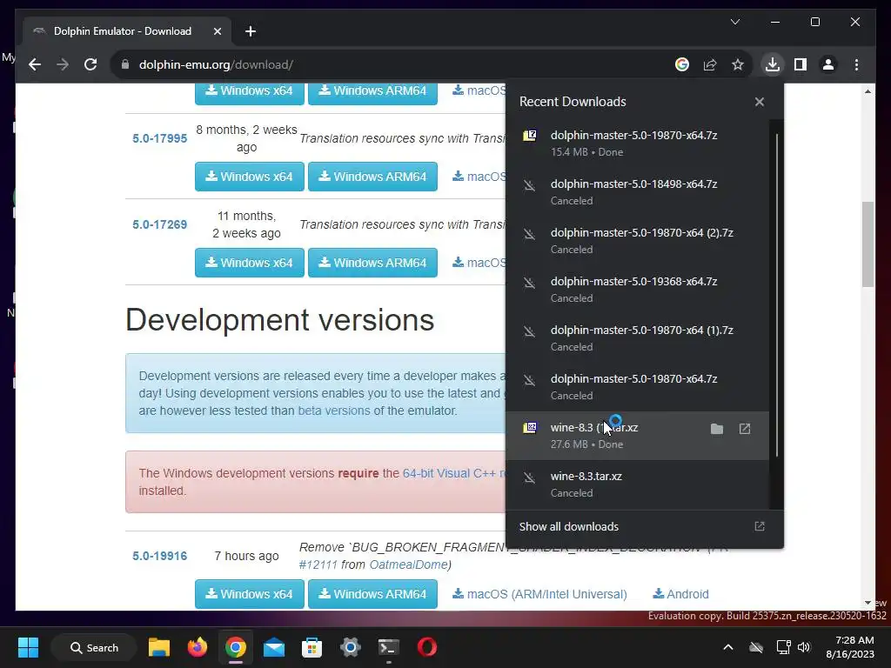Viewport: 891px width, 668px height.
Task: Open the volume speaker tray icon
Action: 803,647
